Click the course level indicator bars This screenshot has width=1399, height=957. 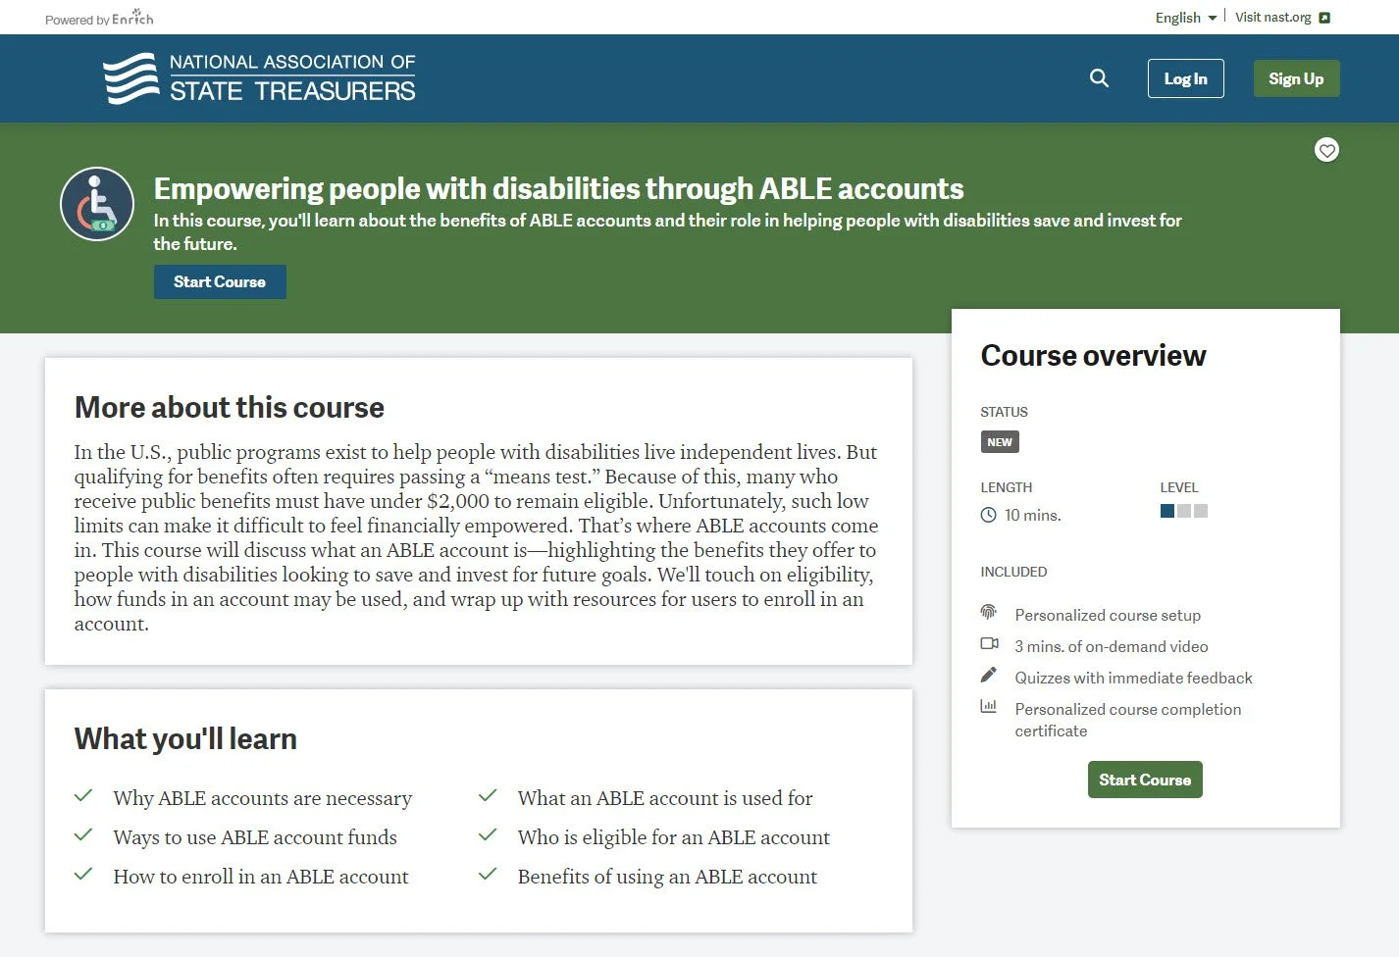pos(1183,510)
